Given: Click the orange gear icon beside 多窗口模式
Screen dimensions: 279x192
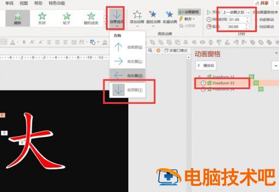Looking at the screenshot, I should tap(158, 51).
